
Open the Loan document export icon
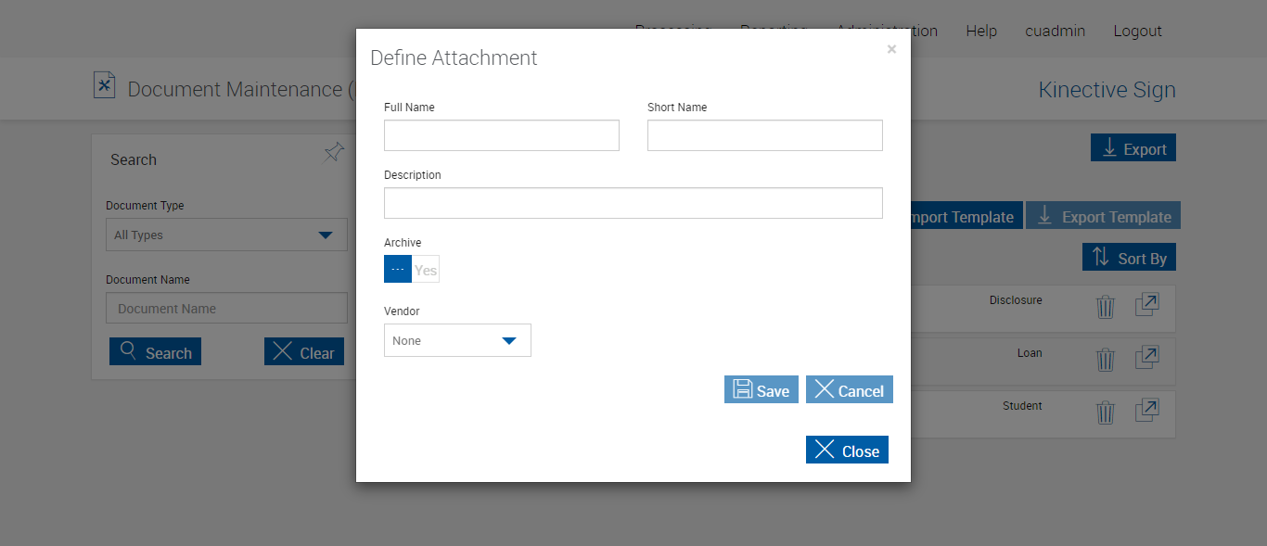click(1147, 358)
